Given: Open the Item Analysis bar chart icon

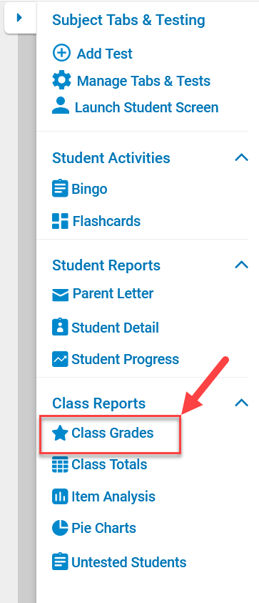Looking at the screenshot, I should [60, 496].
